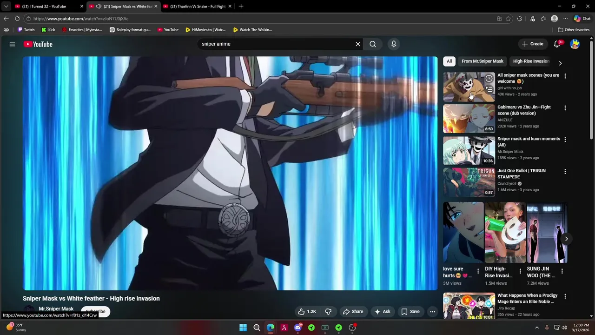The image size is (595, 335).
Task: Open the Other favorites folder
Action: 574,30
